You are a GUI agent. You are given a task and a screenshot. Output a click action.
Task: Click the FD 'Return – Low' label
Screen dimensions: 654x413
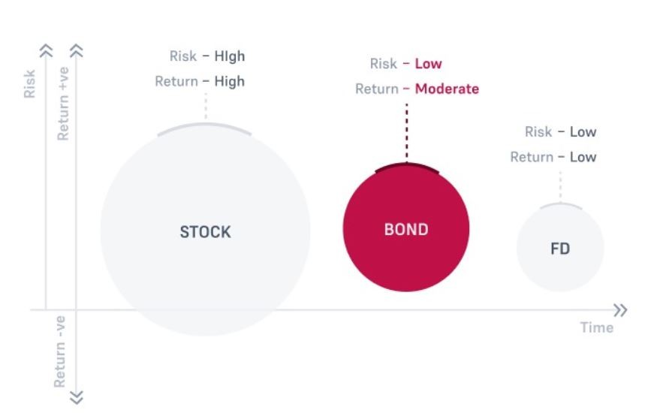pos(553,157)
